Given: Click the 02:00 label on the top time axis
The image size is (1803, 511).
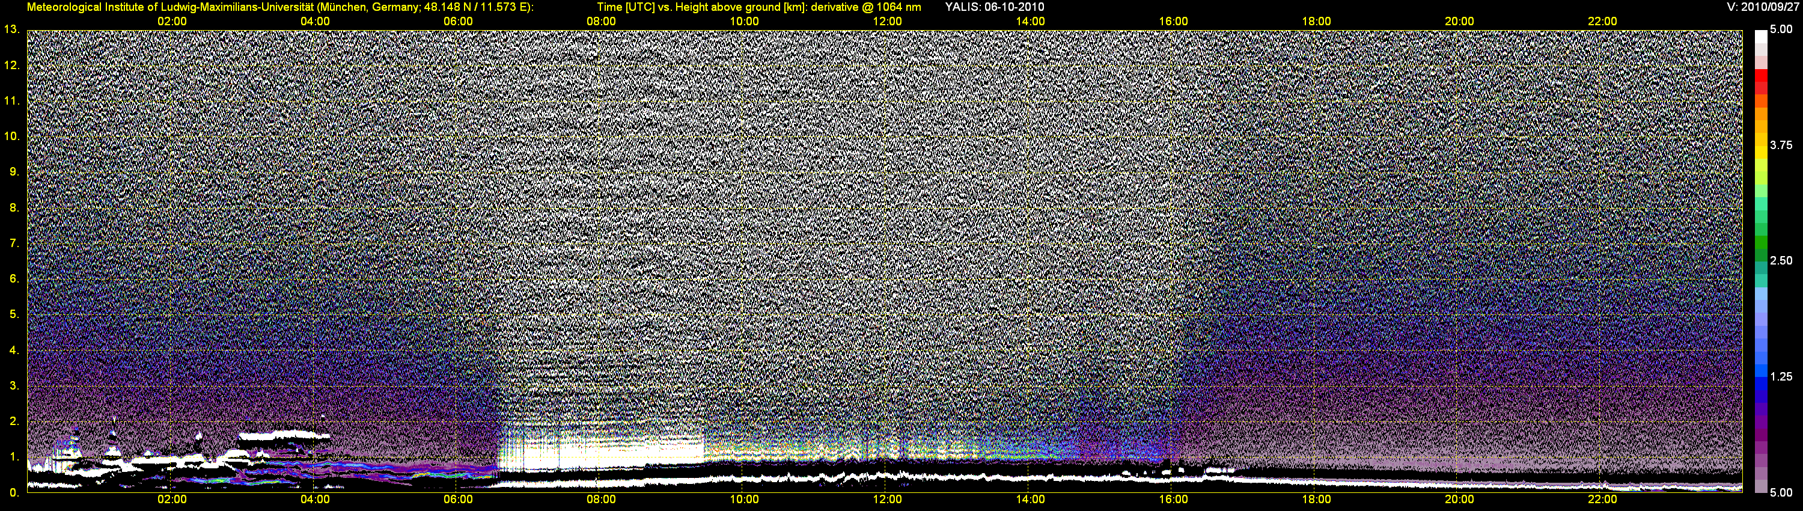Looking at the screenshot, I should [171, 22].
